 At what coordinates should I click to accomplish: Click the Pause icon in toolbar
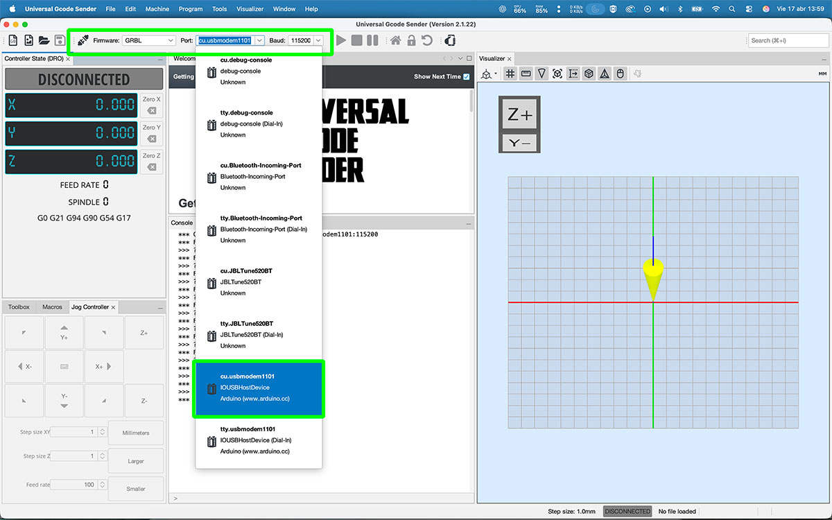pyautogui.click(x=372, y=40)
